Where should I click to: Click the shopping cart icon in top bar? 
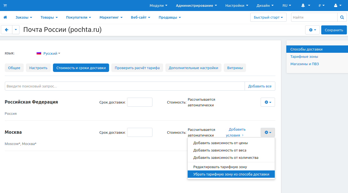(5, 5)
